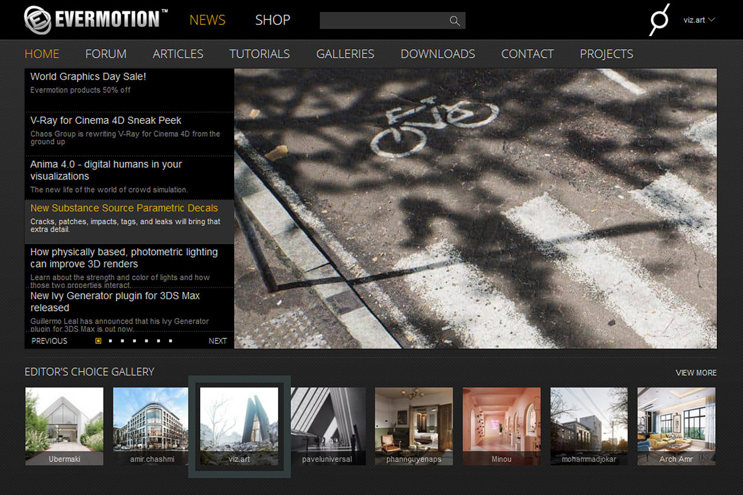Click the Evermotion logo
This screenshot has width=743, height=495.
click(96, 20)
